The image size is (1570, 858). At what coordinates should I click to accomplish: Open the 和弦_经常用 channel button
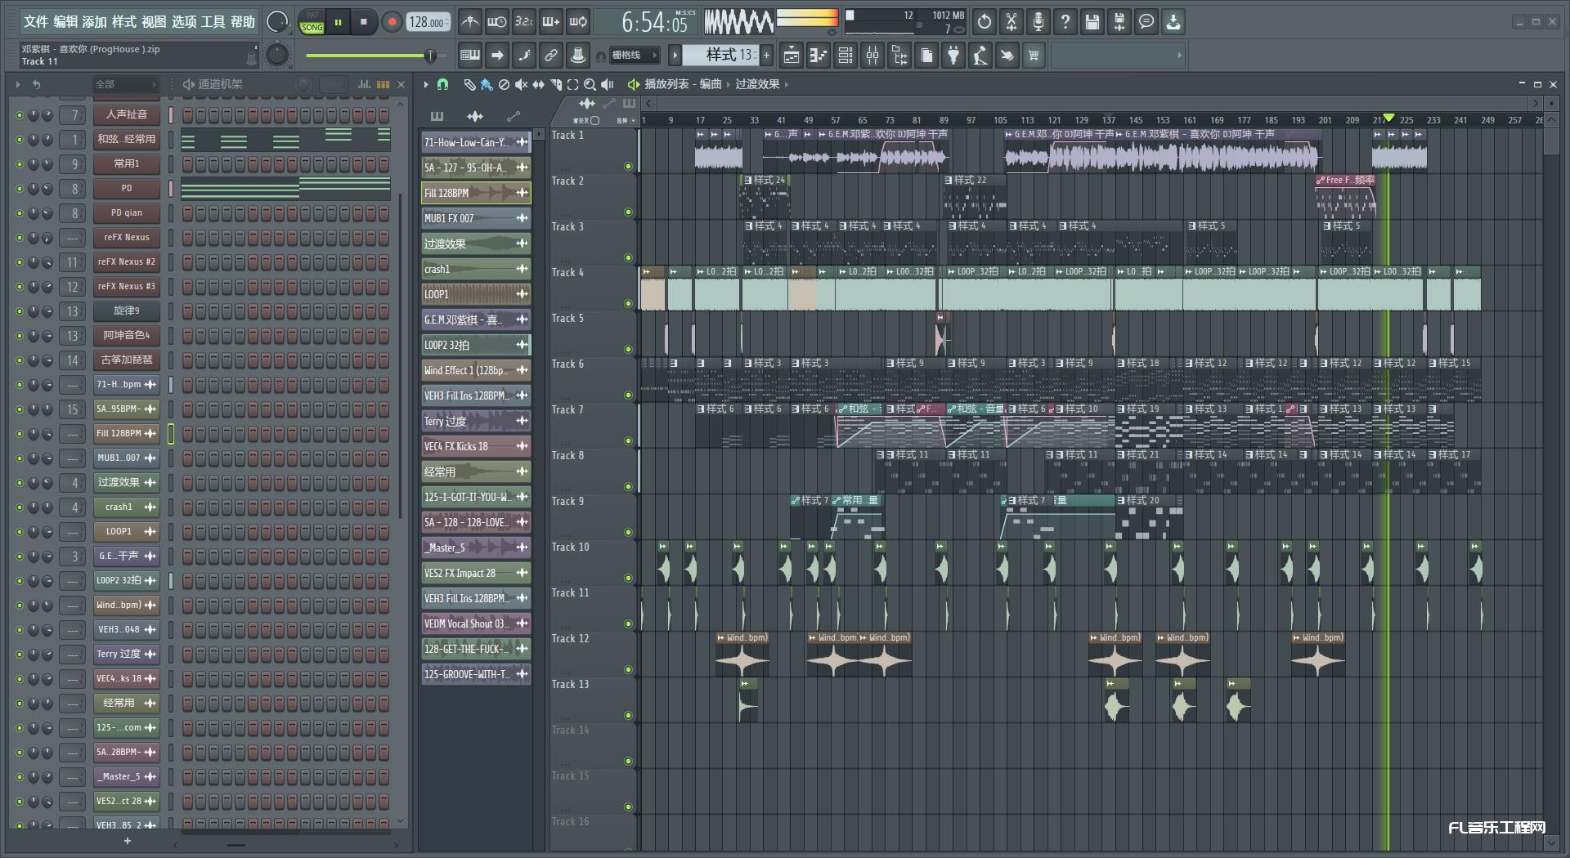[x=126, y=140]
